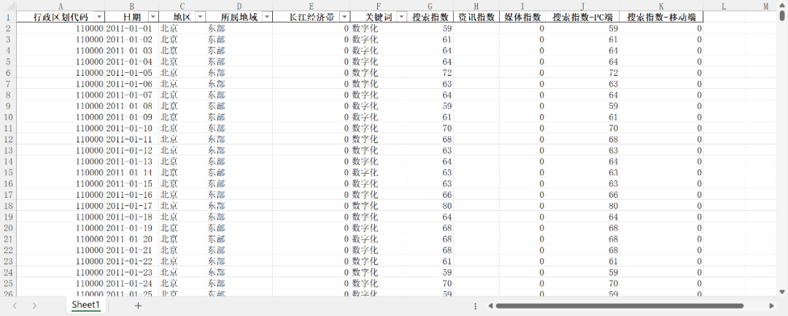788x316 pixels.
Task: Select 数字化 in the 2011-01-23 row
Action: click(379, 271)
